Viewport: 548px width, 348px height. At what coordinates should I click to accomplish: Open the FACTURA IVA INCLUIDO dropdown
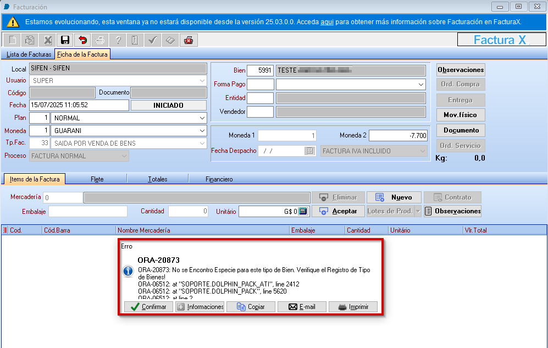tap(423, 151)
